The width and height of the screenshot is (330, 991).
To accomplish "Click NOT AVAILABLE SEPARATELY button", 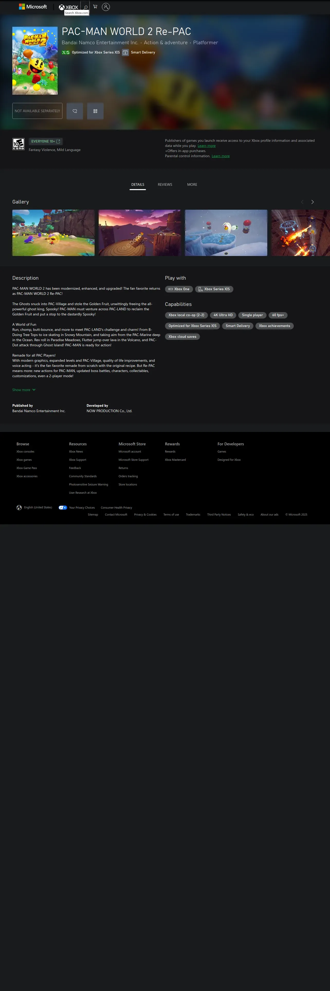I will click(x=37, y=111).
